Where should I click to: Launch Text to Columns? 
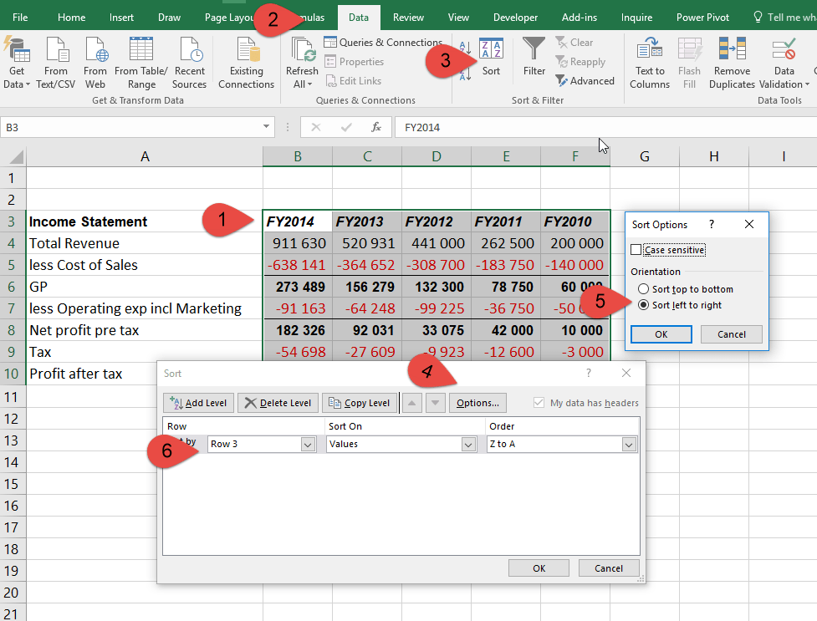pyautogui.click(x=649, y=60)
